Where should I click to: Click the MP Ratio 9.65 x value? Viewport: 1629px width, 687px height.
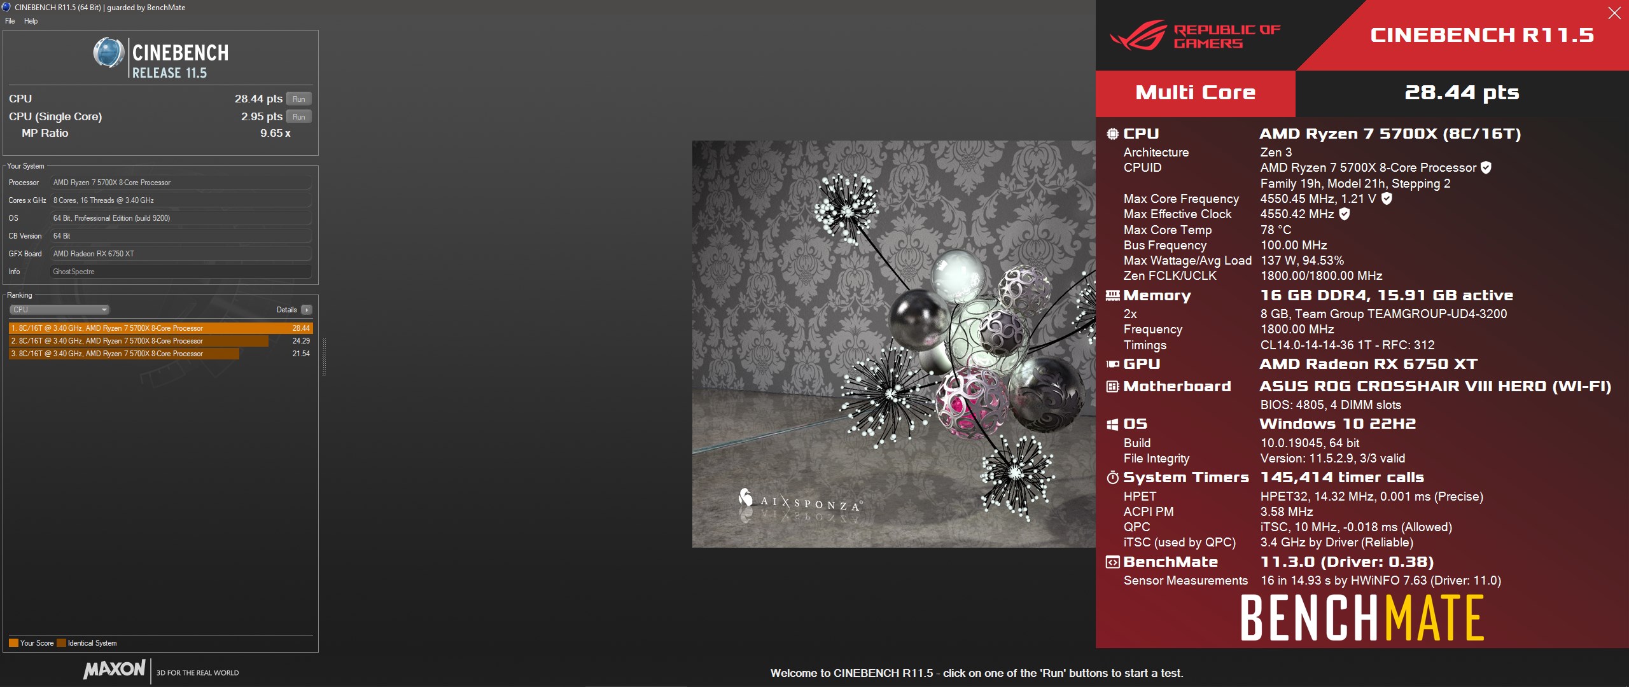click(276, 134)
